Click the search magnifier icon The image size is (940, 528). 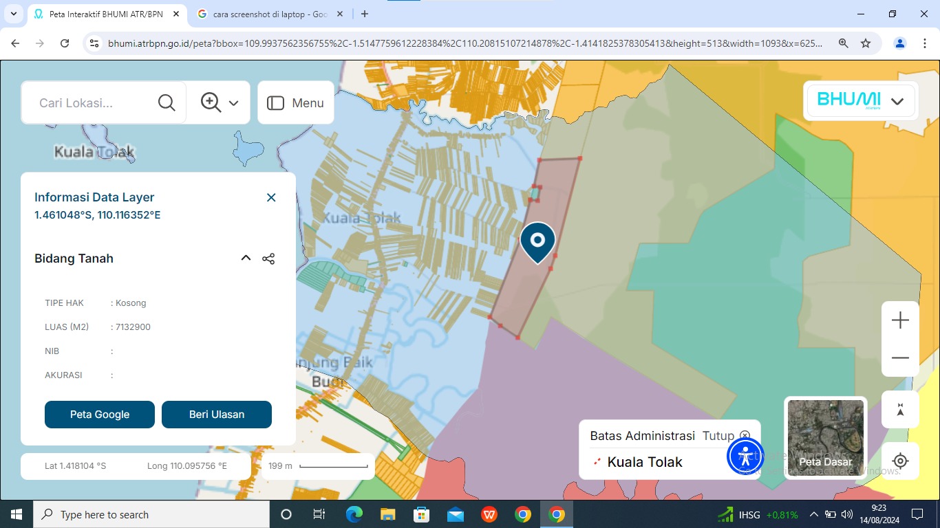point(167,103)
